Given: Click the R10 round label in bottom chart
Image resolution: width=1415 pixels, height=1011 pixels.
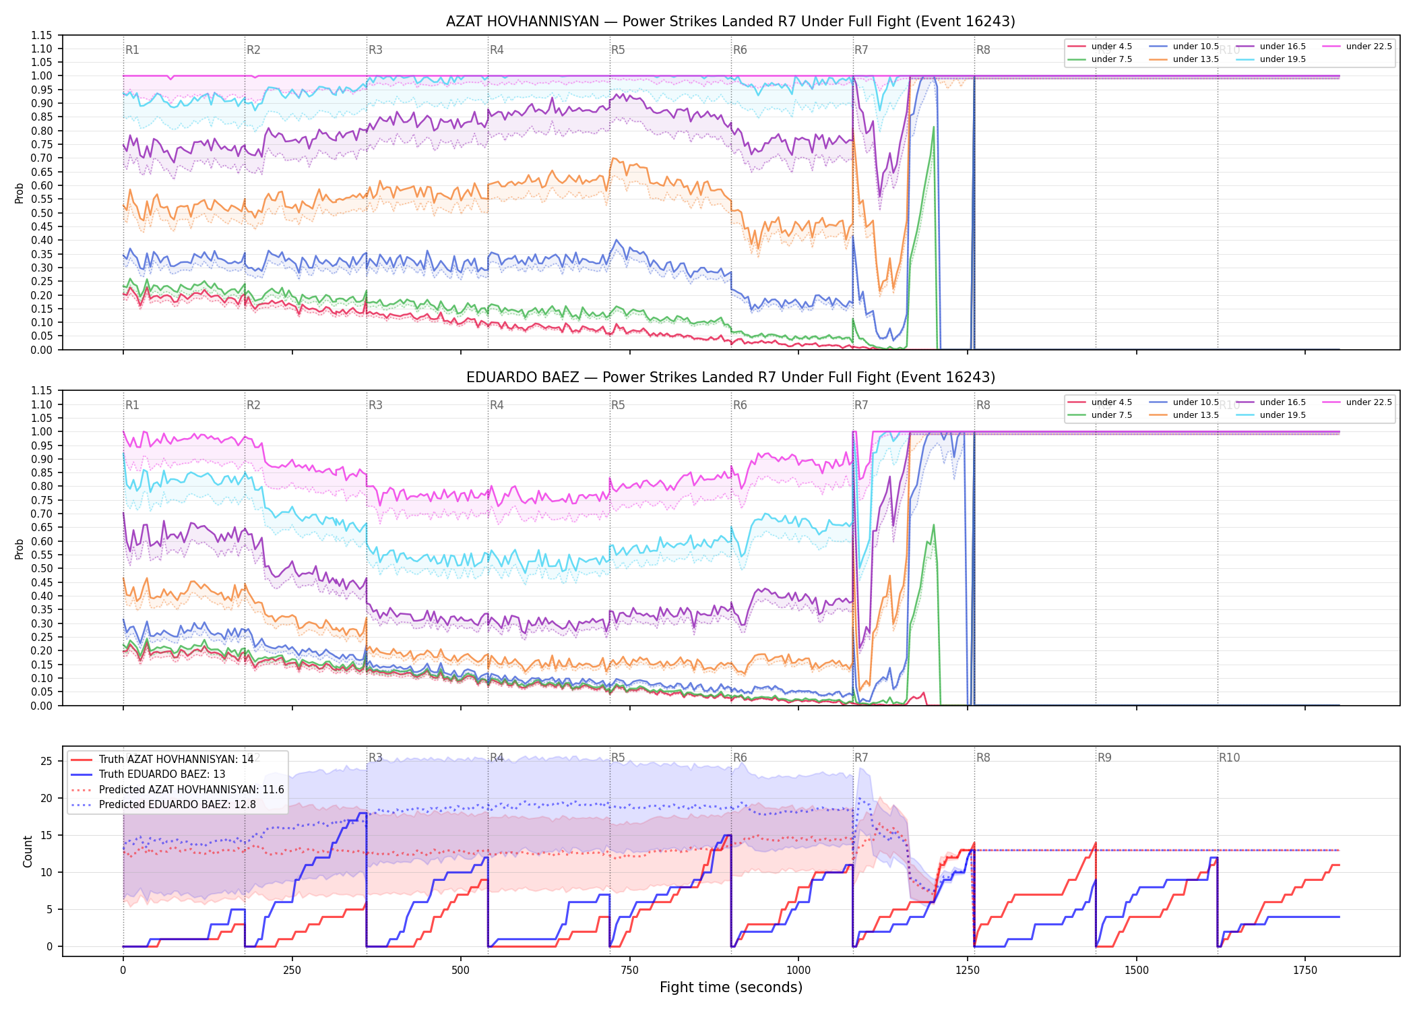Looking at the screenshot, I should [x=1229, y=758].
